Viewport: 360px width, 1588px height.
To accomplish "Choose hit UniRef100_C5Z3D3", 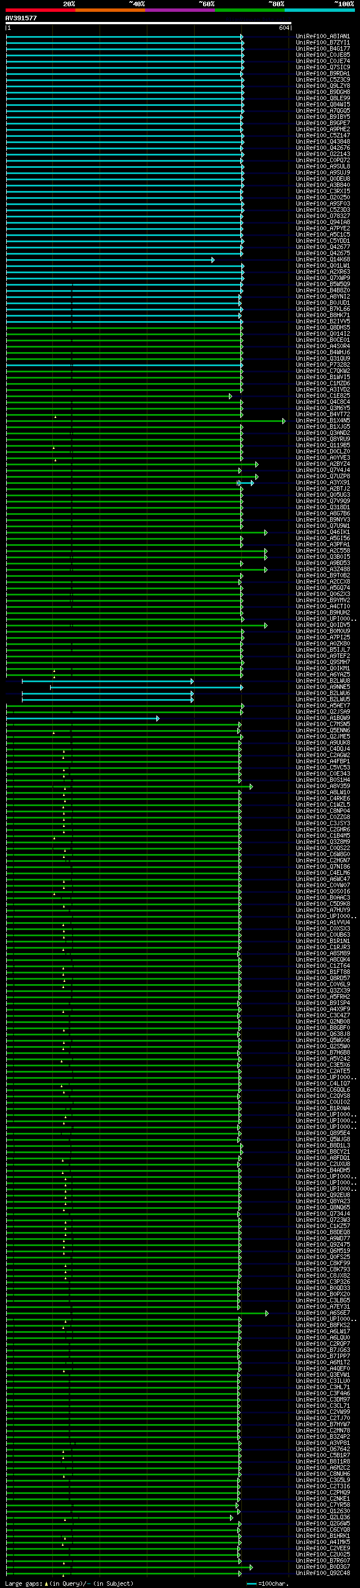I will tap(323, 210).
